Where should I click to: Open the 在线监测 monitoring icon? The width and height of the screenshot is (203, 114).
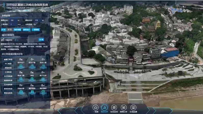click(133, 107)
